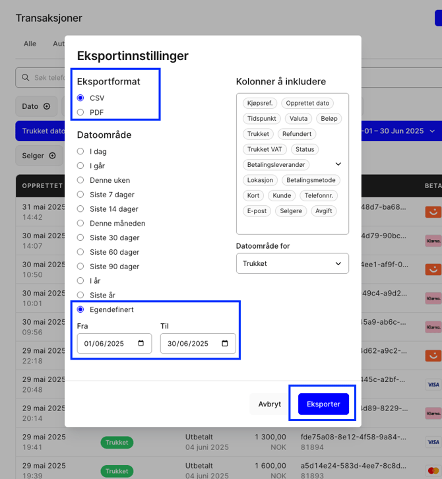The height and width of the screenshot is (479, 442).
Task: Click the Selgere column chip
Action: click(x=291, y=210)
